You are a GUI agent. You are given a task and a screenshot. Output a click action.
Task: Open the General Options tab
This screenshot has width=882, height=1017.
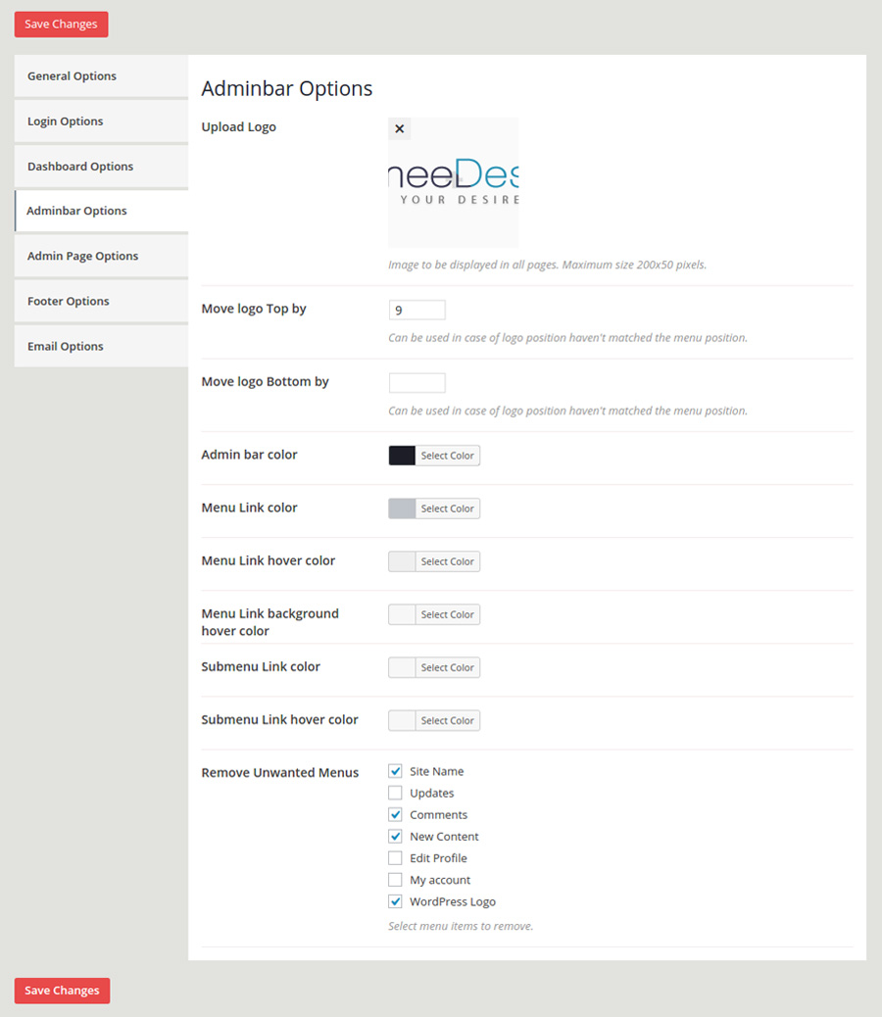[101, 75]
